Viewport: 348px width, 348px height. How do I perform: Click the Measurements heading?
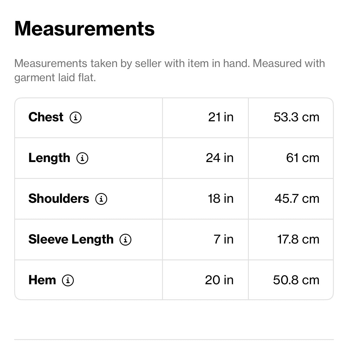coord(84,29)
